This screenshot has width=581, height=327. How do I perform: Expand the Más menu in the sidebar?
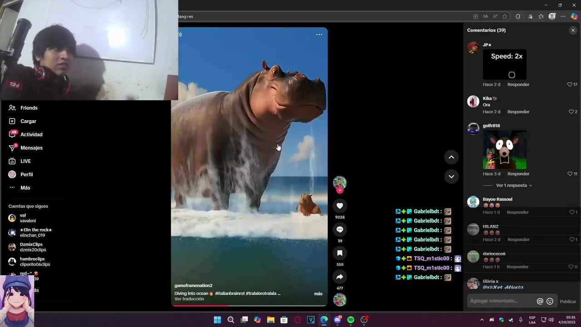[20, 188]
